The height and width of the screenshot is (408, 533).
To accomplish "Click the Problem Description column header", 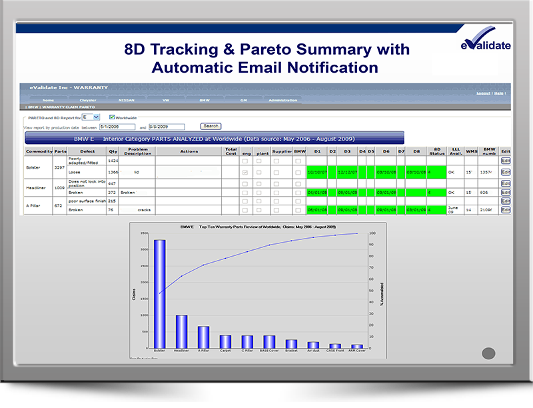I will (x=138, y=151).
